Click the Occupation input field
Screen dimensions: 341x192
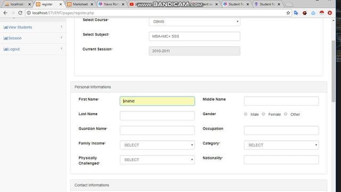coord(281,130)
